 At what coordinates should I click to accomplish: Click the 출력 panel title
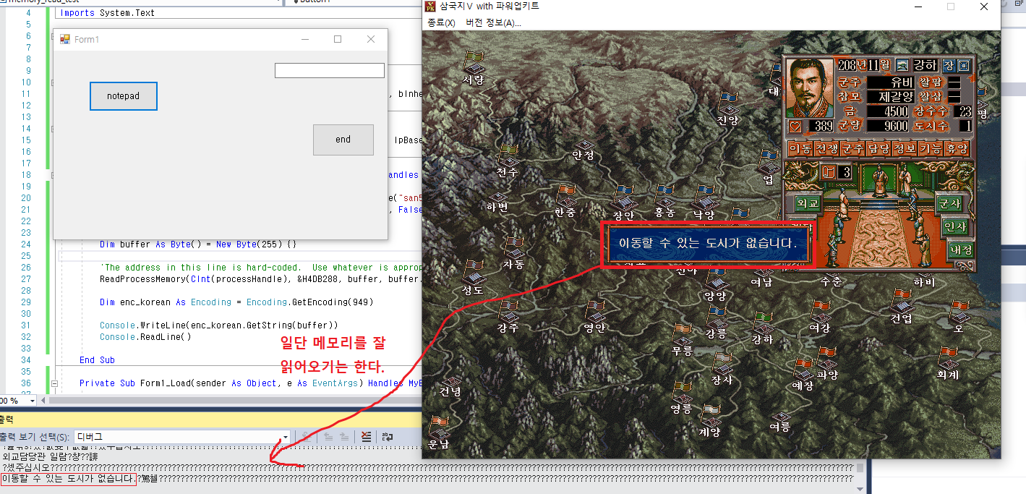(7, 420)
